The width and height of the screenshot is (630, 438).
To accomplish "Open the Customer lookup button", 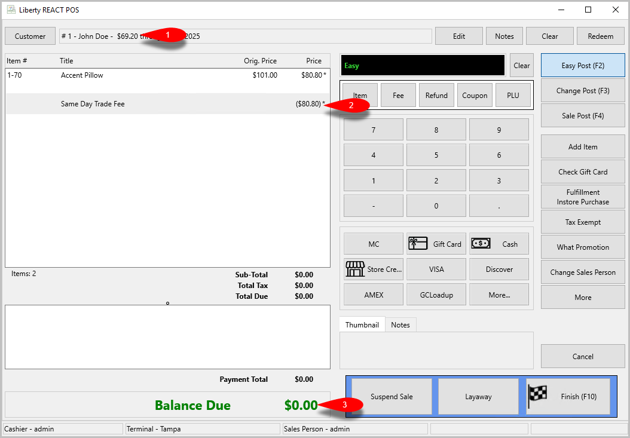I will (30, 36).
